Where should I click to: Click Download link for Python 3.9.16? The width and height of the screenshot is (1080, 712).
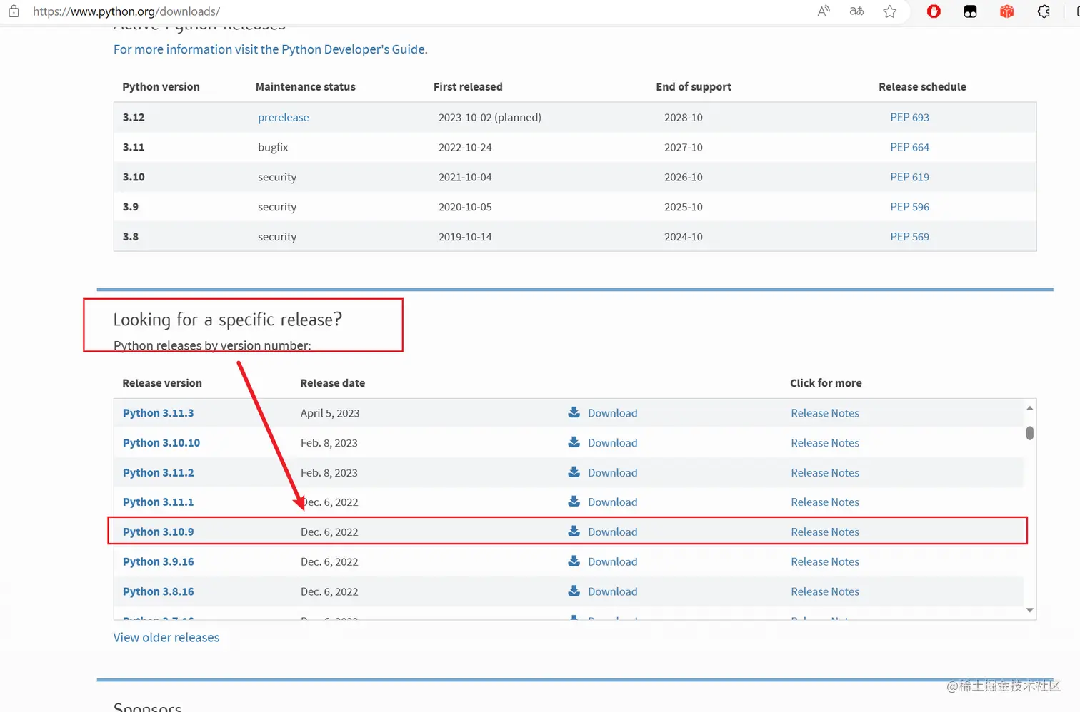(612, 562)
